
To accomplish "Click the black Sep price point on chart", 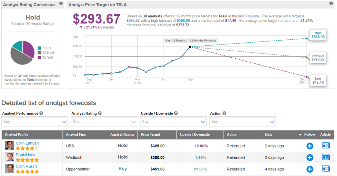I will (190, 47).
